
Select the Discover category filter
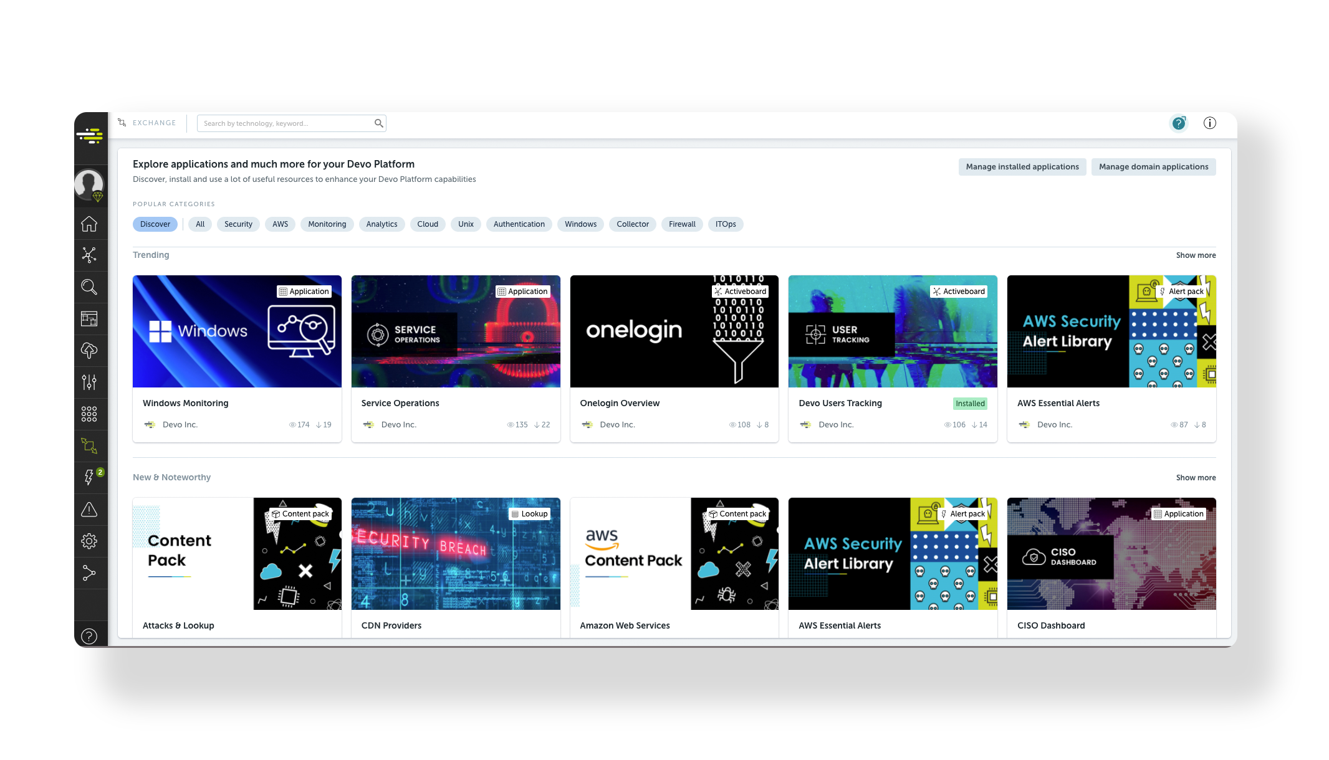click(155, 224)
